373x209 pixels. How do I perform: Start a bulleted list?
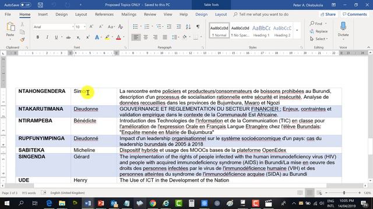pyautogui.click(x=135, y=27)
